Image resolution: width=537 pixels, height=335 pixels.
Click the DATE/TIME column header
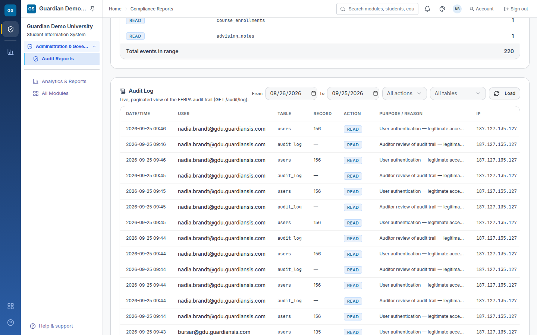point(138,114)
